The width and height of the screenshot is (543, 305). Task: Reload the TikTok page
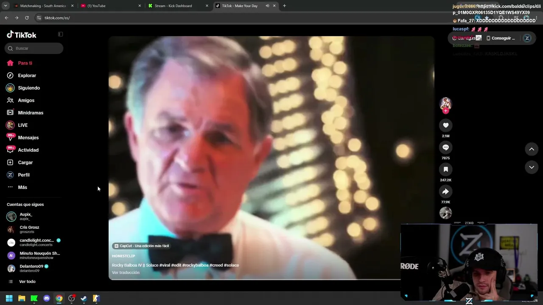27,18
